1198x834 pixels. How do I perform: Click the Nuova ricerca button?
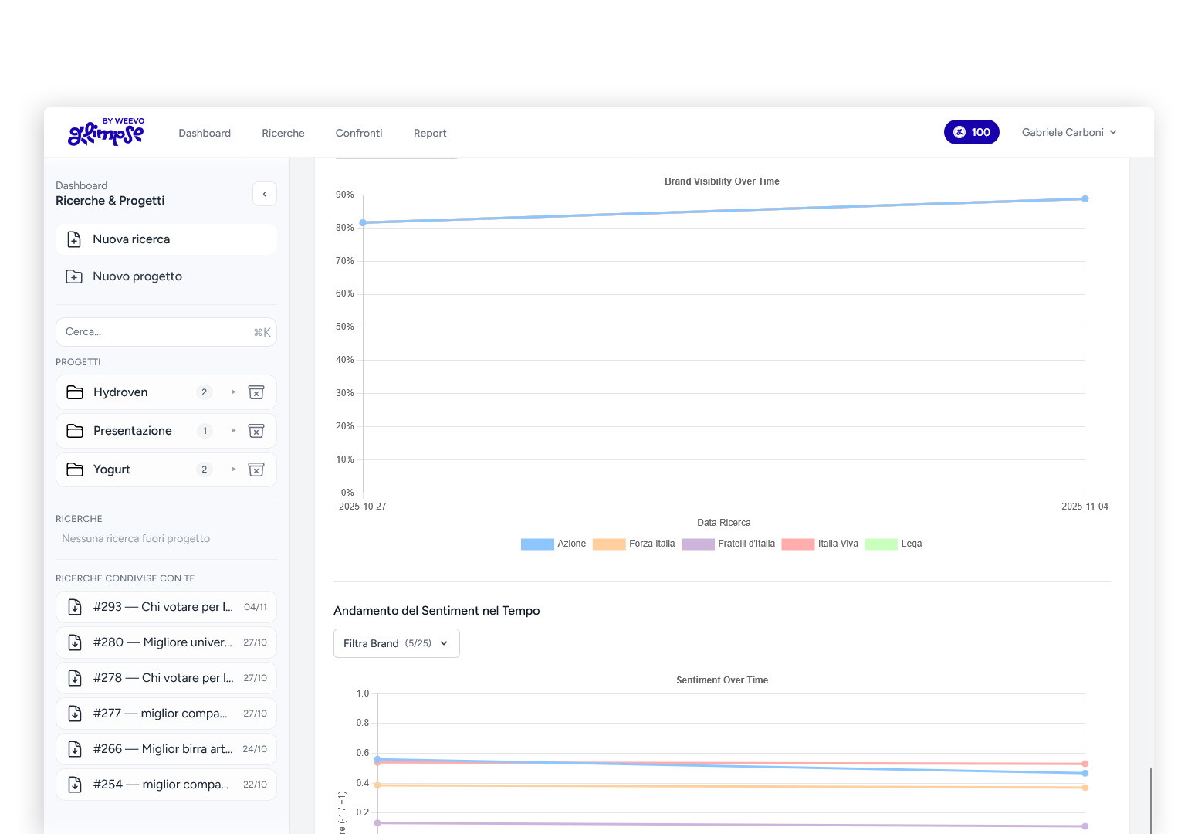tap(166, 239)
